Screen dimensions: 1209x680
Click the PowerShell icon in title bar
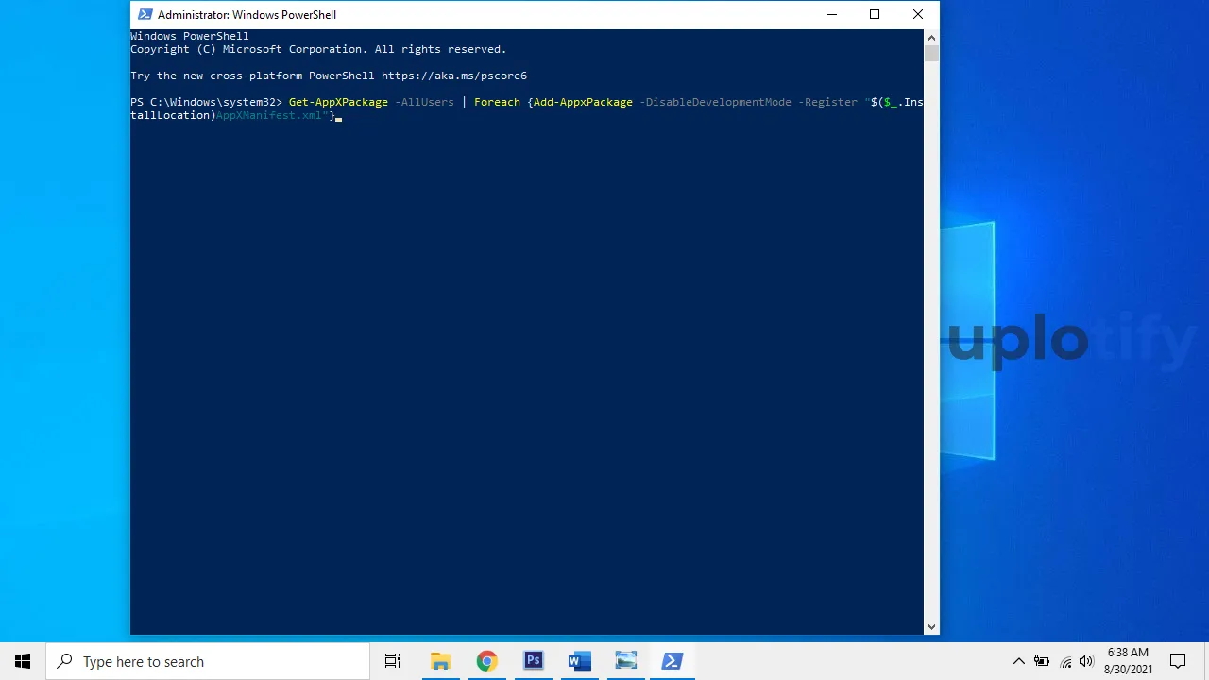click(x=145, y=14)
